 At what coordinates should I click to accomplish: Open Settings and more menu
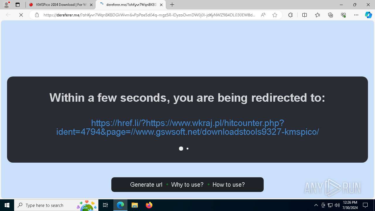pyautogui.click(x=356, y=15)
